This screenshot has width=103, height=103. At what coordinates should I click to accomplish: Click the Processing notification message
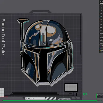[x=100, y=96]
